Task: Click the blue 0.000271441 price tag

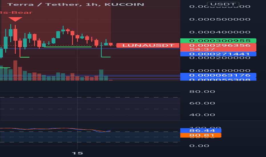Action: click(x=218, y=54)
